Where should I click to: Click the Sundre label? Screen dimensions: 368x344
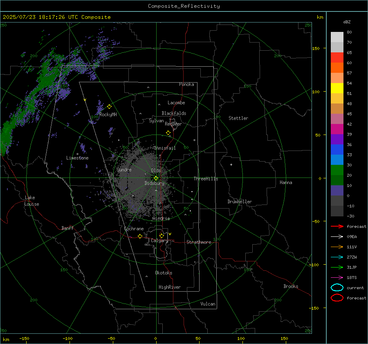pyautogui.click(x=124, y=169)
